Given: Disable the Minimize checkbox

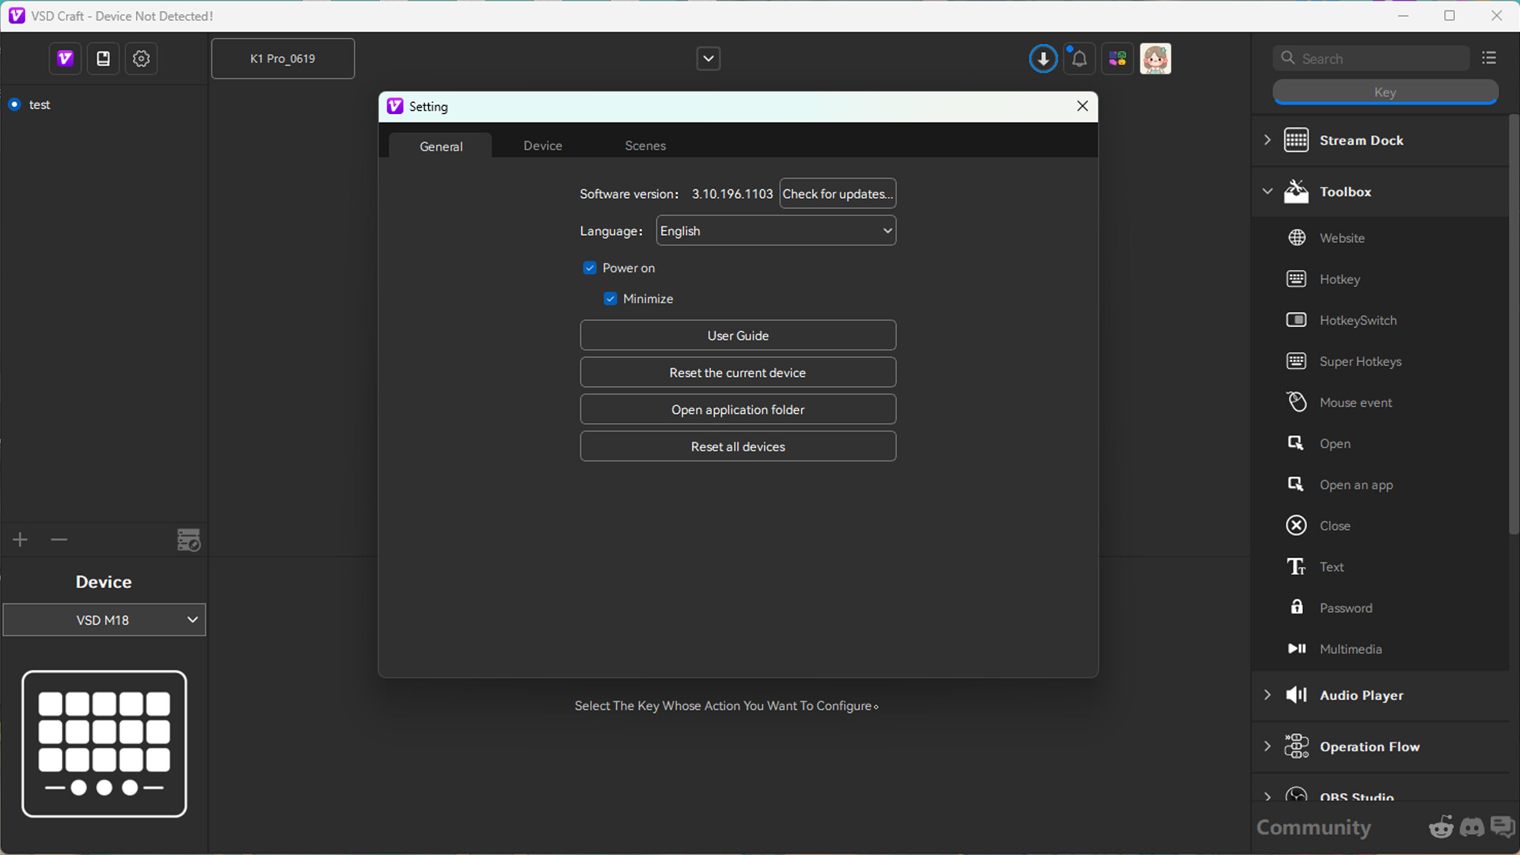Looking at the screenshot, I should click(x=610, y=298).
